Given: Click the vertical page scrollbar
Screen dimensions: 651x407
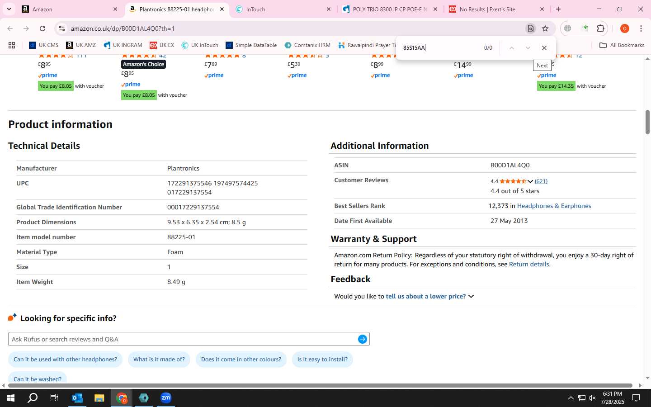Looking at the screenshot, I should click(x=647, y=122).
